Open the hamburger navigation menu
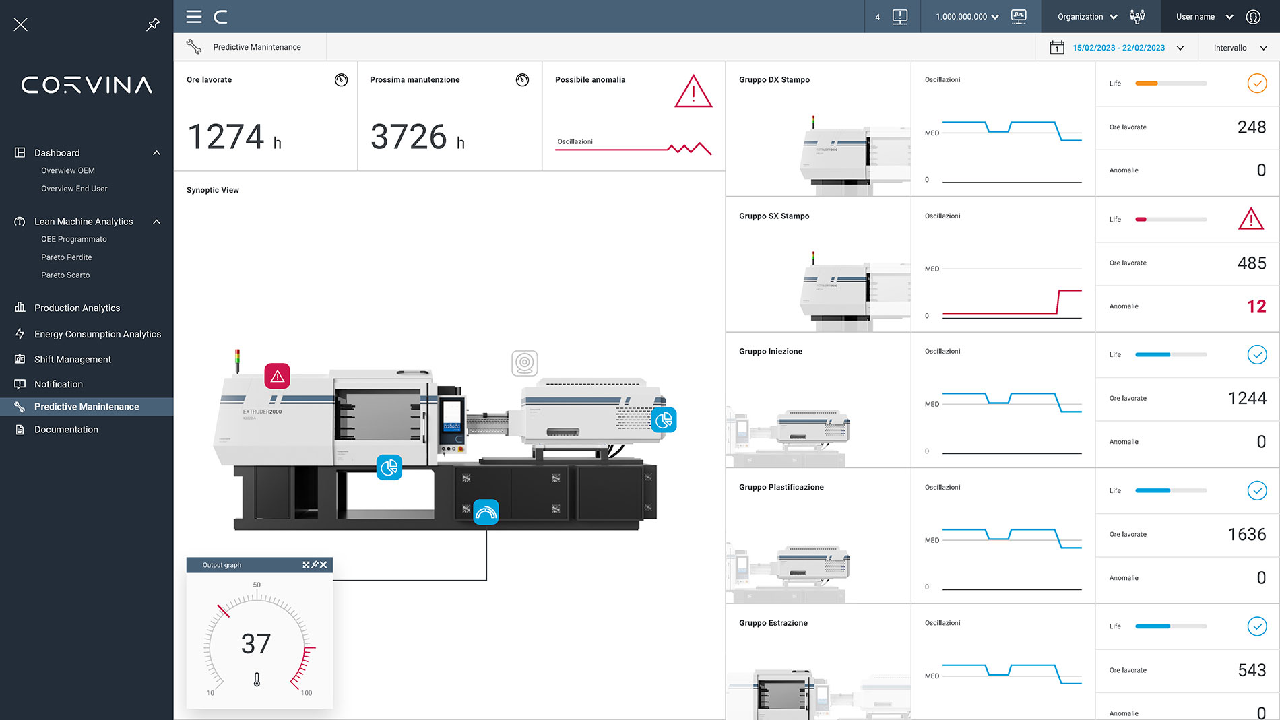This screenshot has width=1280, height=720. click(193, 17)
